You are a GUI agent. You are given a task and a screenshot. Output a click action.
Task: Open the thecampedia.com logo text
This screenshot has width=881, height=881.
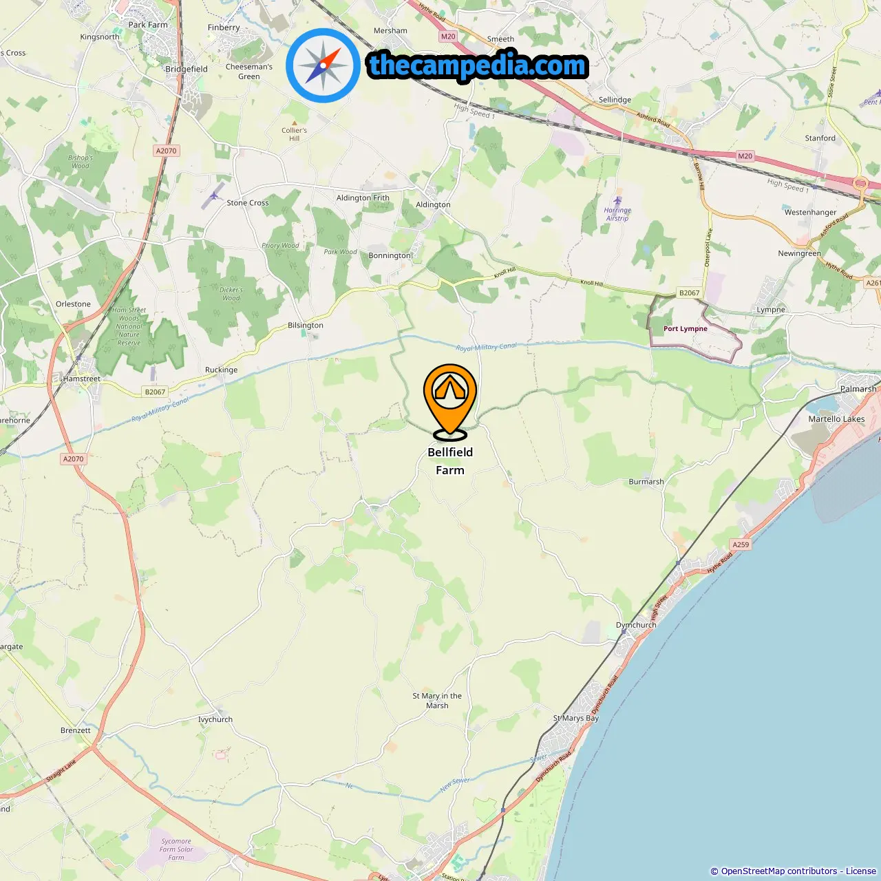click(x=478, y=65)
